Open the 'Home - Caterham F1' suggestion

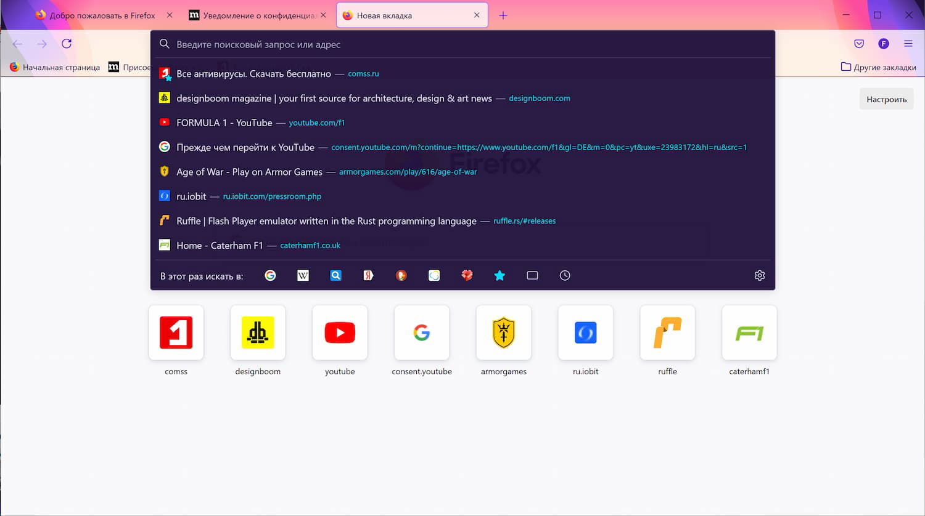(x=462, y=245)
